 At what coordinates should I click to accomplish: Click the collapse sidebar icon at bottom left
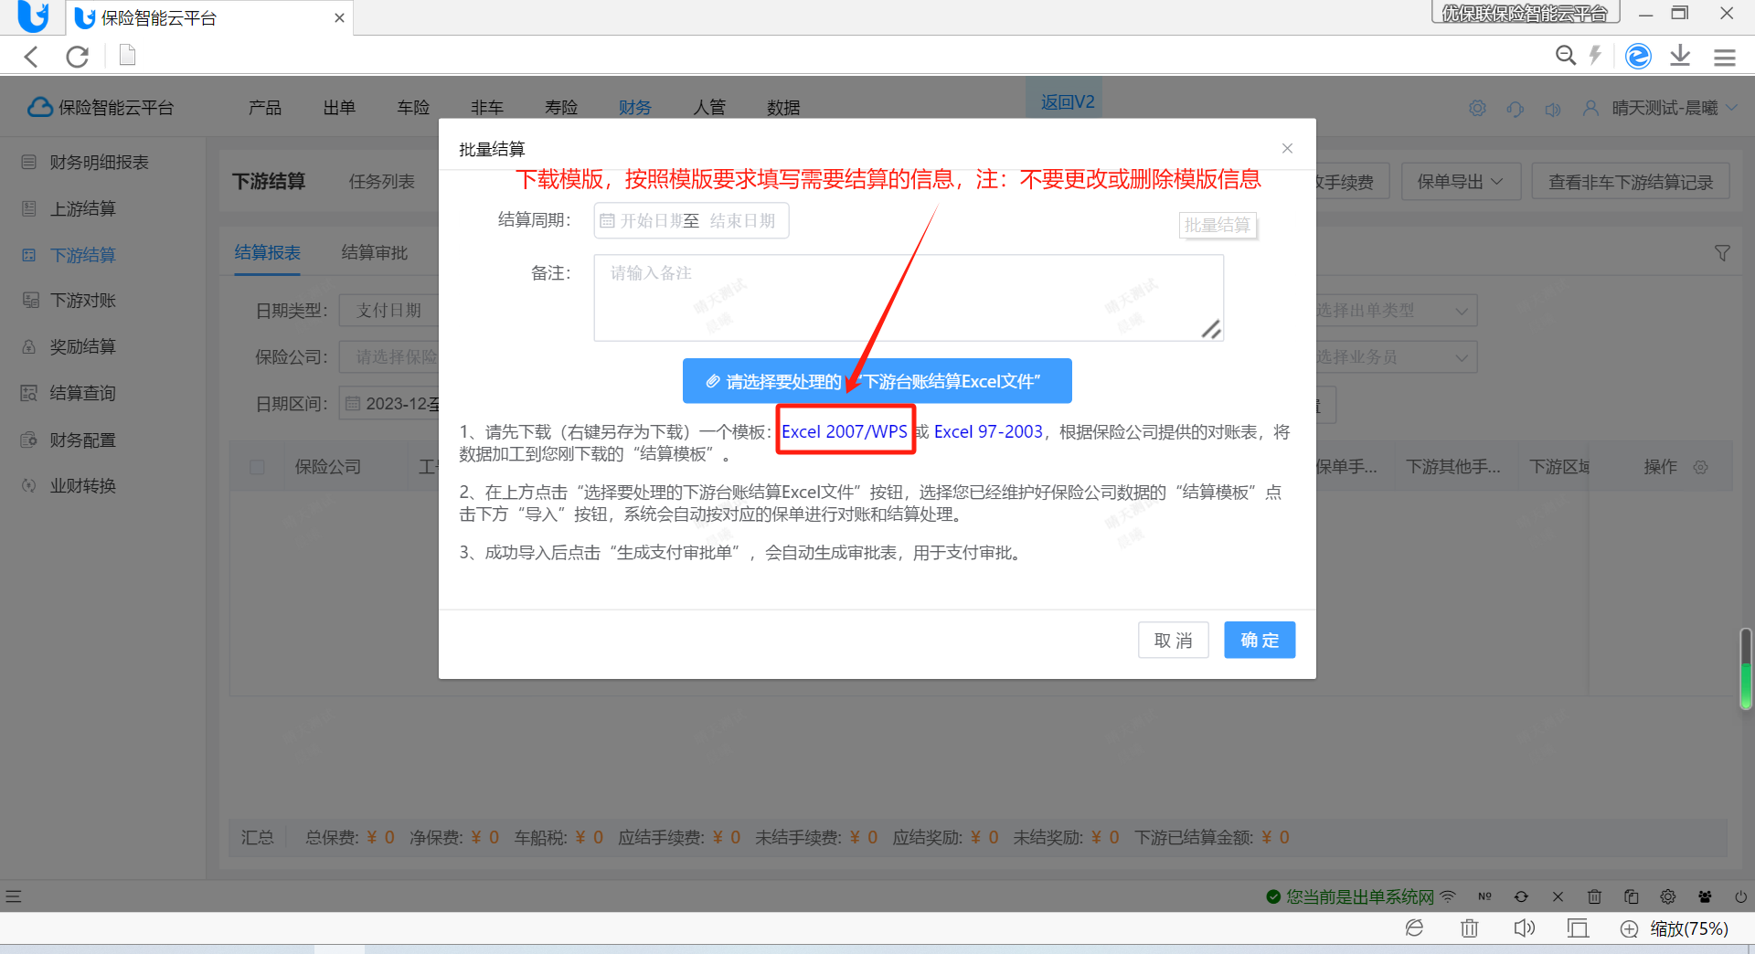[x=13, y=896]
